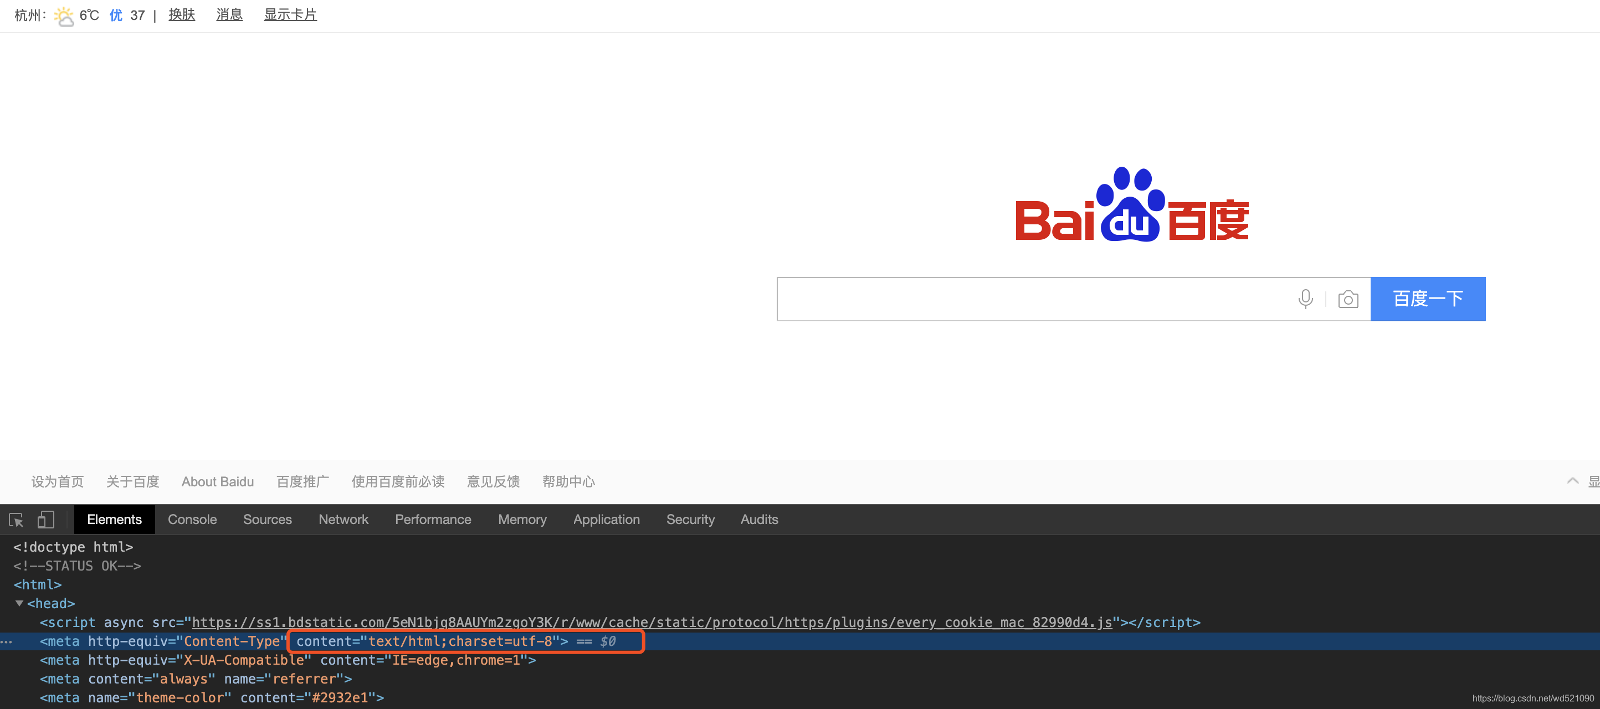1600x709 pixels.
Task: Select the STATUS OK comment line
Action: 77,566
